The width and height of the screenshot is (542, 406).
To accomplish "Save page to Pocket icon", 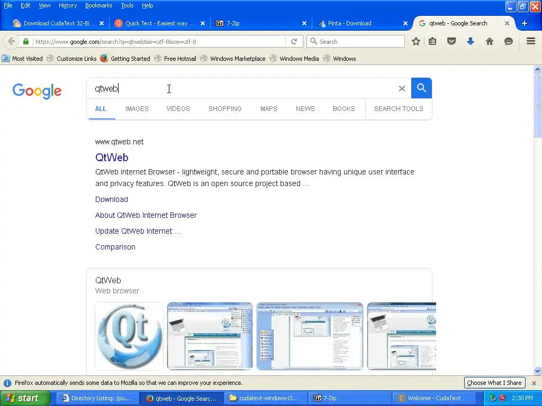I will (x=451, y=41).
